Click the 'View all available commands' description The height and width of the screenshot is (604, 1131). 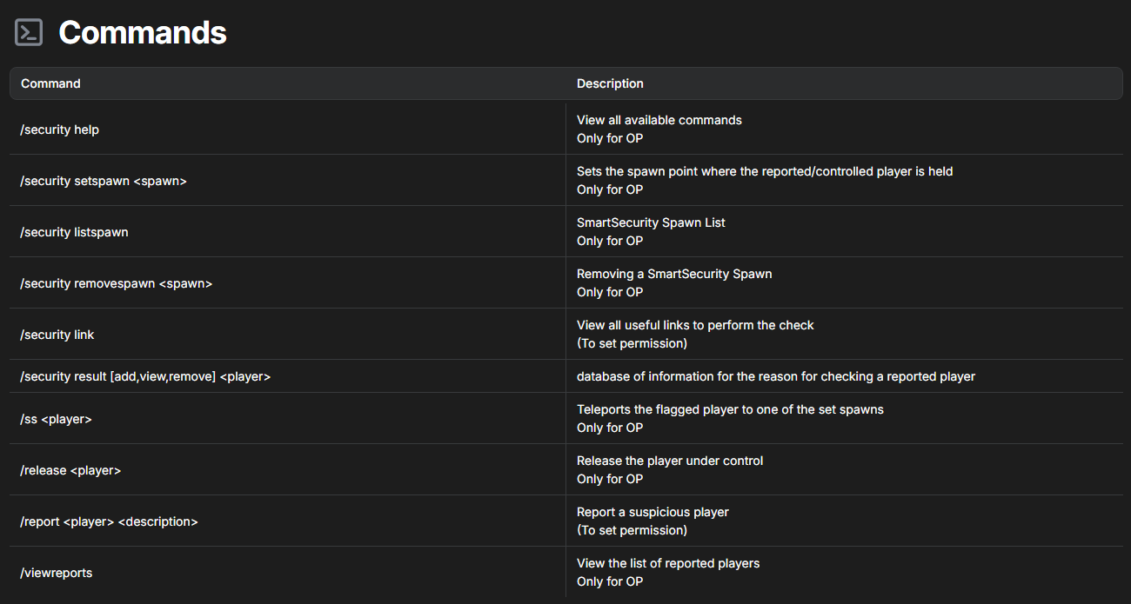pos(659,120)
